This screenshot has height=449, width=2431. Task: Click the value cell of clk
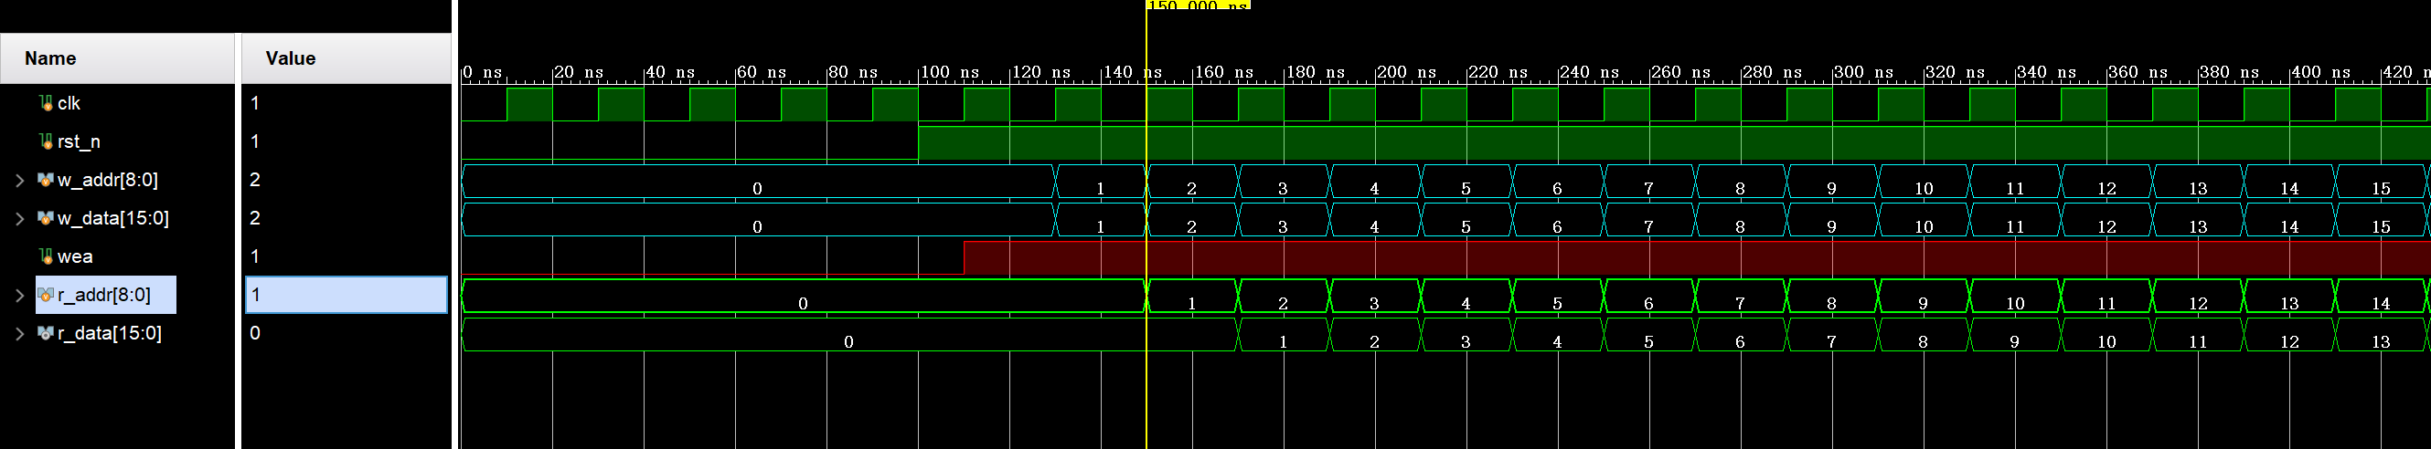click(x=347, y=102)
